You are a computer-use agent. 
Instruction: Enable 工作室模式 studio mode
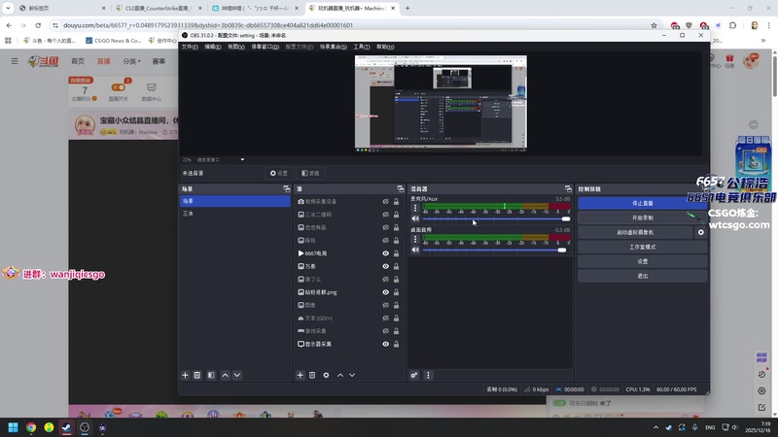click(643, 247)
